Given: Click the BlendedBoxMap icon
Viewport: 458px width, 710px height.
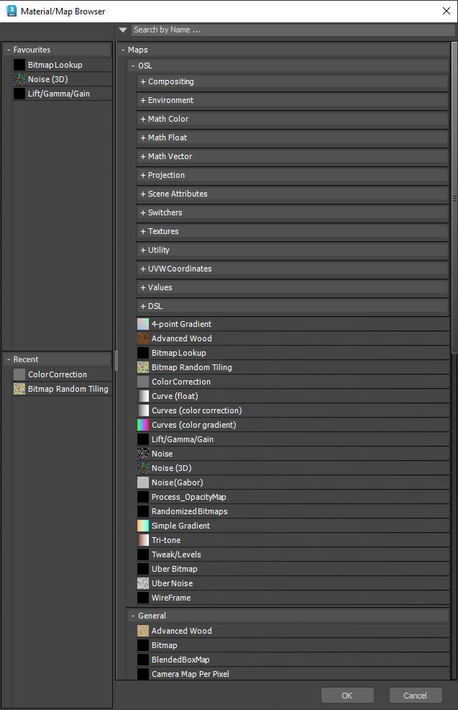Looking at the screenshot, I should tap(143, 660).
